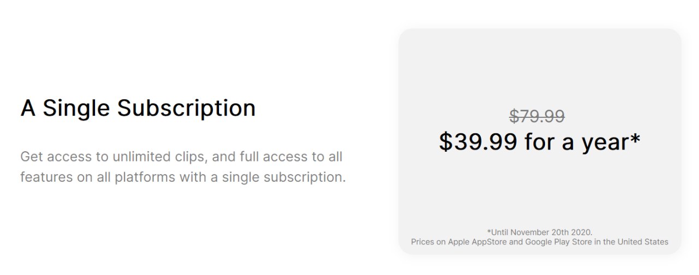Viewport: 699px width, 275px height.
Task: Click the "Google Play Store" text in footnote
Action: pyautogui.click(x=556, y=242)
